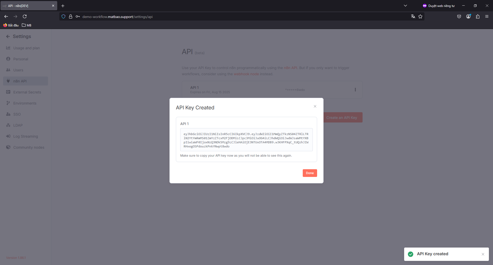Click the site security padlock icon
The height and width of the screenshot is (265, 493).
pos(71,16)
